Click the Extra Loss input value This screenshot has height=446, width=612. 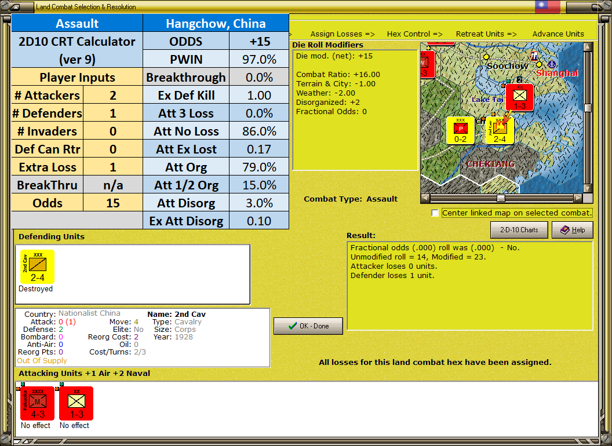coord(113,167)
